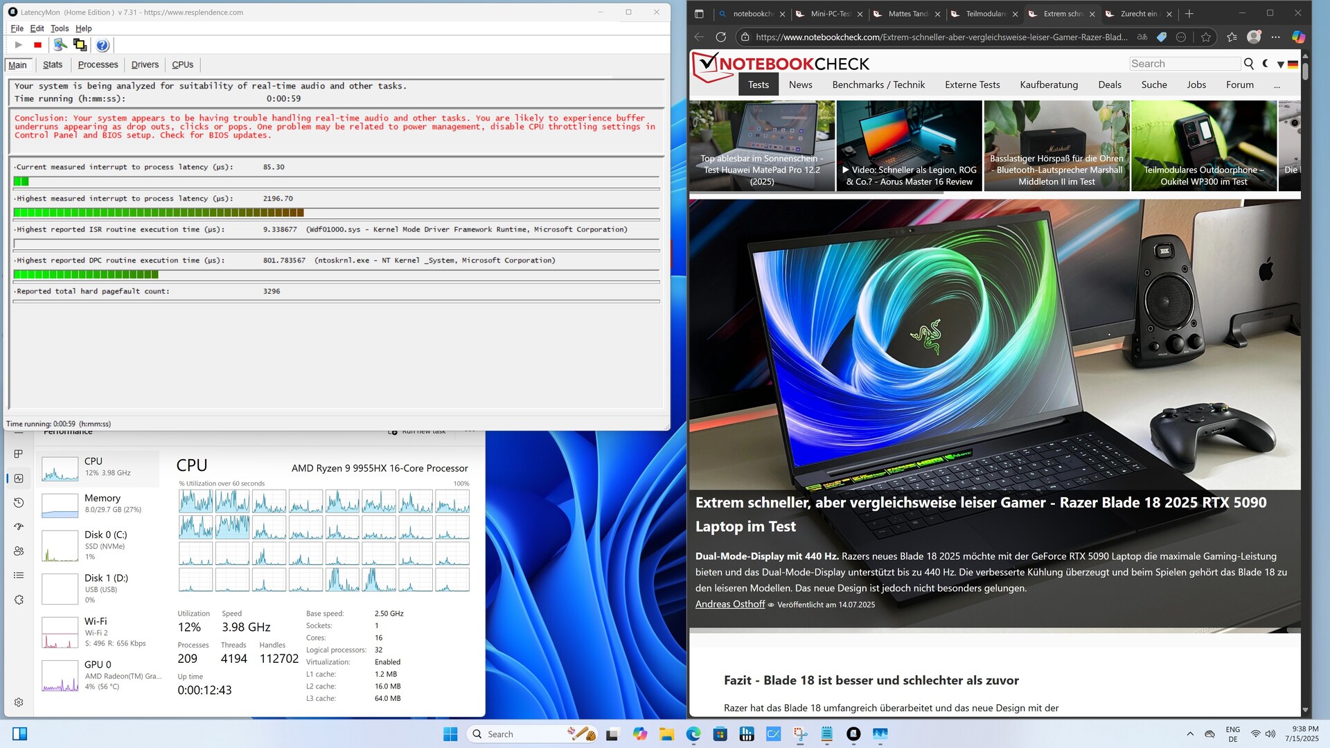Click the overlapping yellow squares toolbar icon

[x=80, y=45]
